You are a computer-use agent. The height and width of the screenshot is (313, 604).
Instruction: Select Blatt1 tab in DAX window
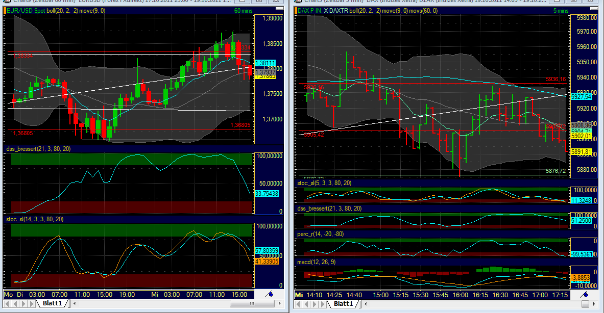[343, 304]
